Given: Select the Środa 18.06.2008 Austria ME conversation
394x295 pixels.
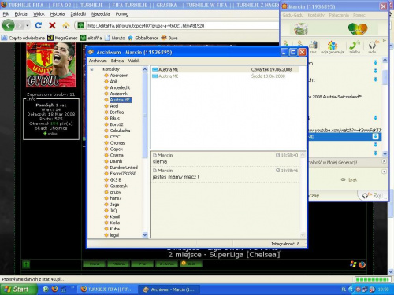Looking at the screenshot, I should [x=225, y=76].
